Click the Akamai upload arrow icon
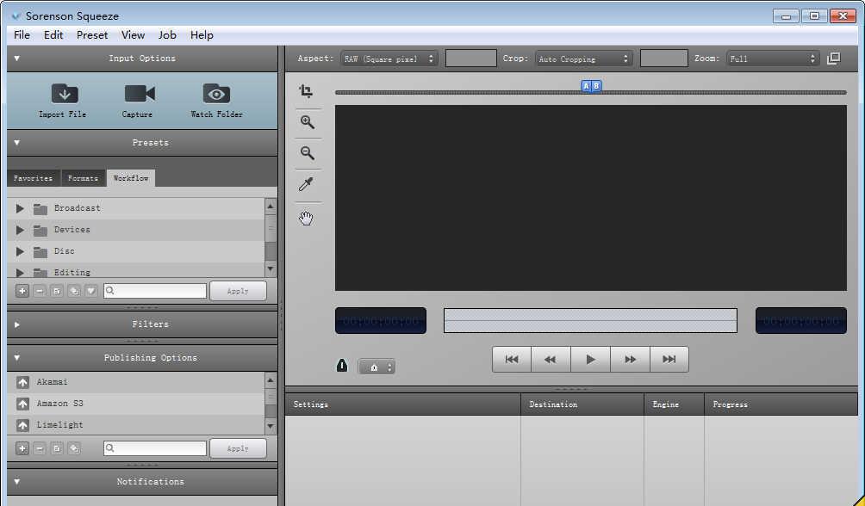 tap(22, 382)
